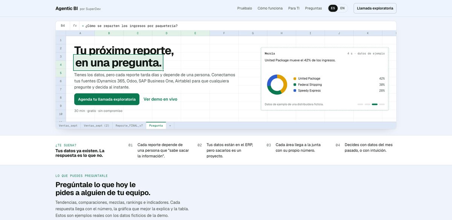Click the ¿TE SUENA? label

tap(66, 145)
